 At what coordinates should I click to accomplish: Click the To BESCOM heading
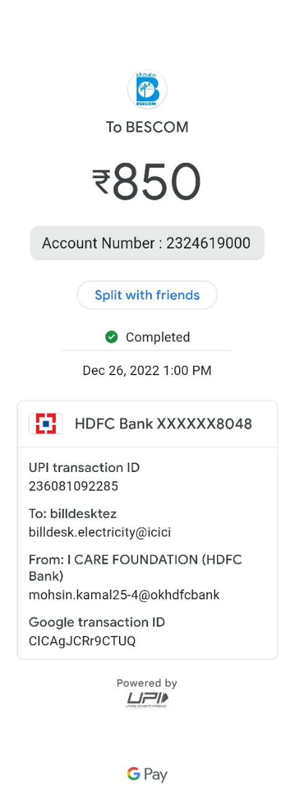click(147, 127)
